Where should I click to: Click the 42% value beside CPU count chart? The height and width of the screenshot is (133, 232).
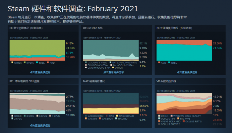[x=69, y=110]
